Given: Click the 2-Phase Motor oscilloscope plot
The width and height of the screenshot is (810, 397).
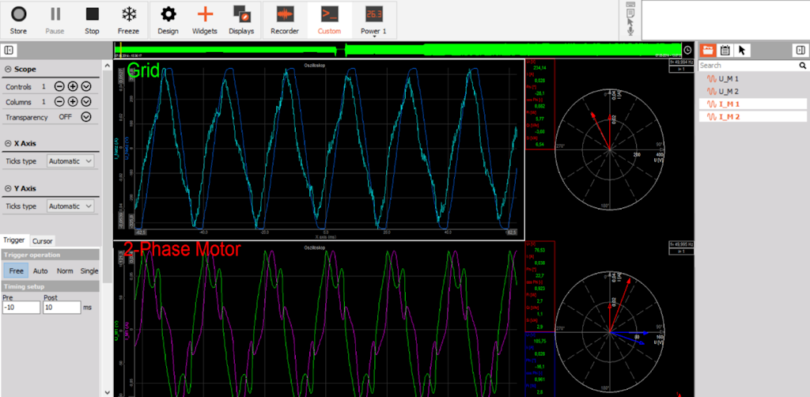Looking at the screenshot, I should click(319, 320).
